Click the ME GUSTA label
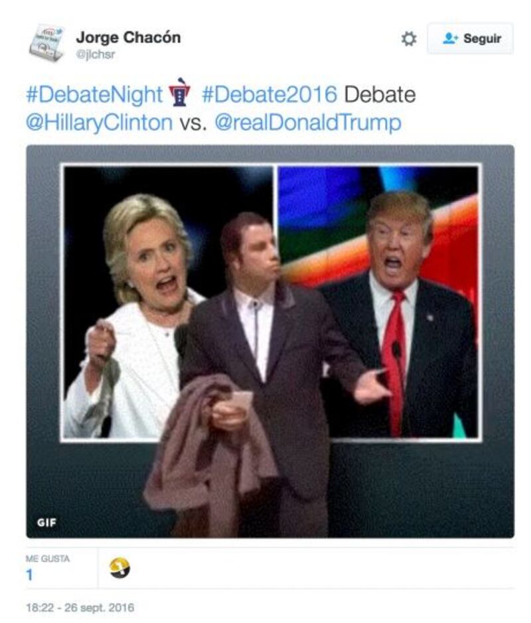Screen dimensions: 531x623 [48, 559]
